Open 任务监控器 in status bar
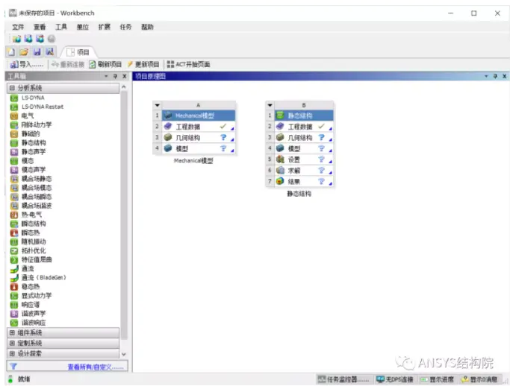510x386 pixels. pos(343,379)
